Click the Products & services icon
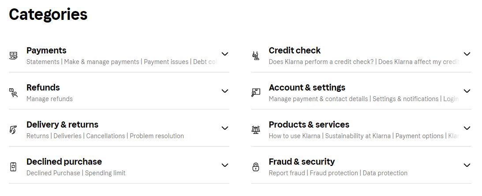The height and width of the screenshot is (196, 482). (256, 130)
